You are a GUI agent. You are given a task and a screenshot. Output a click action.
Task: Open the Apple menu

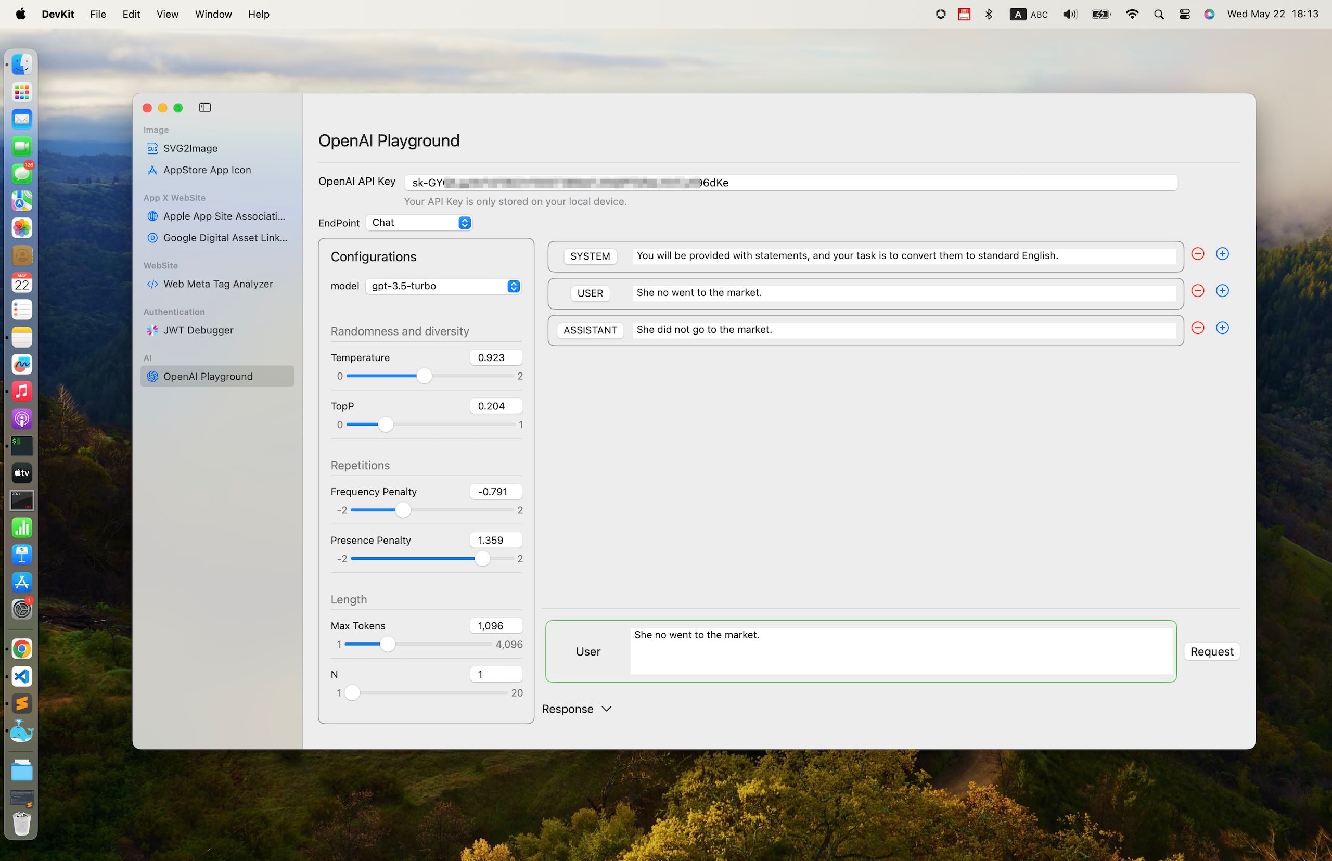click(x=21, y=15)
